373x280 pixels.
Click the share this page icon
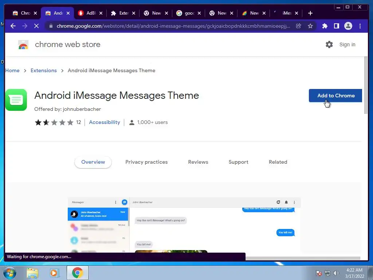pos(299,26)
